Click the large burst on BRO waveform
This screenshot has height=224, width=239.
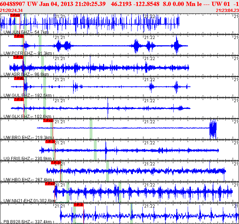click(213, 129)
